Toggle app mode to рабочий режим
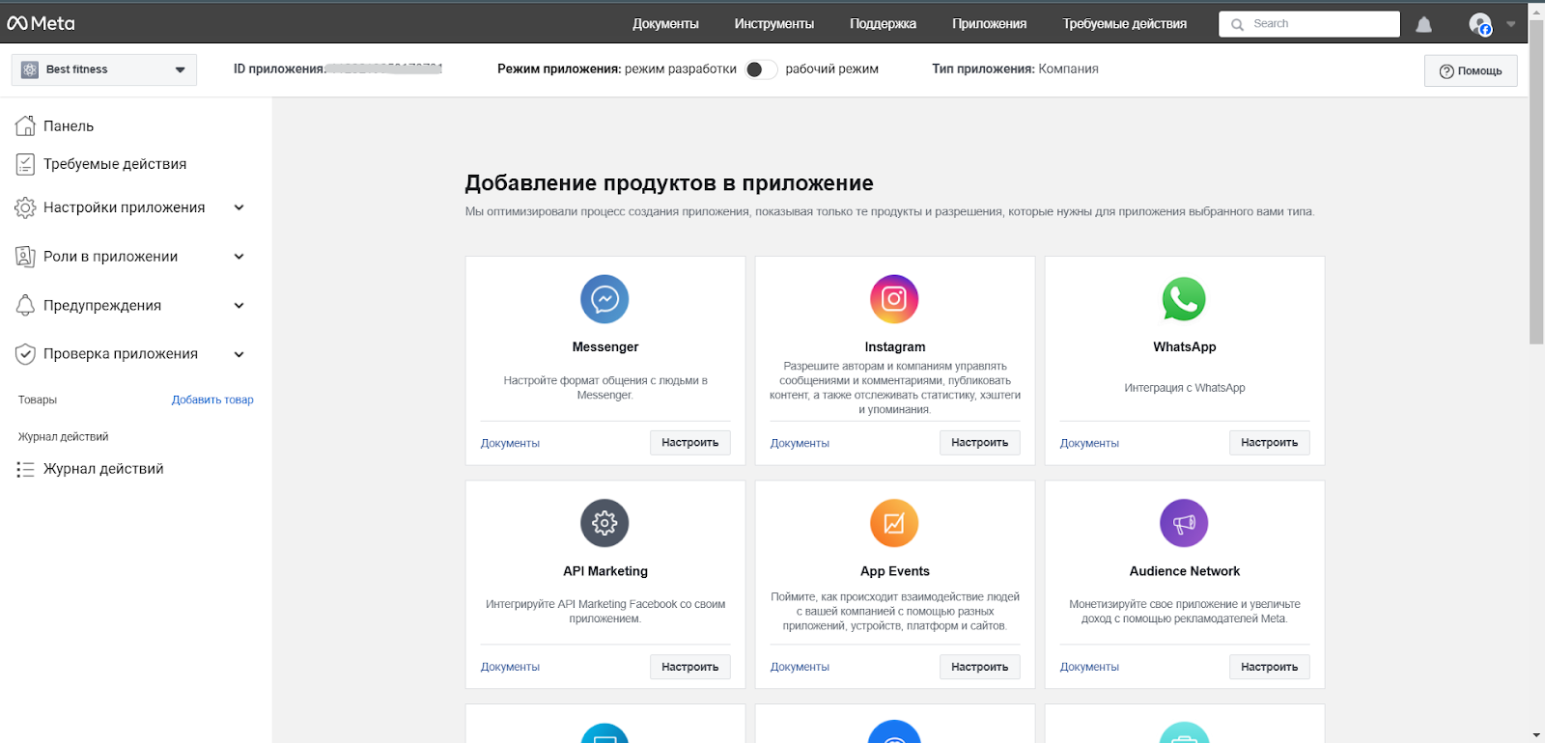Viewport: 1545px width, 743px height. tap(761, 69)
